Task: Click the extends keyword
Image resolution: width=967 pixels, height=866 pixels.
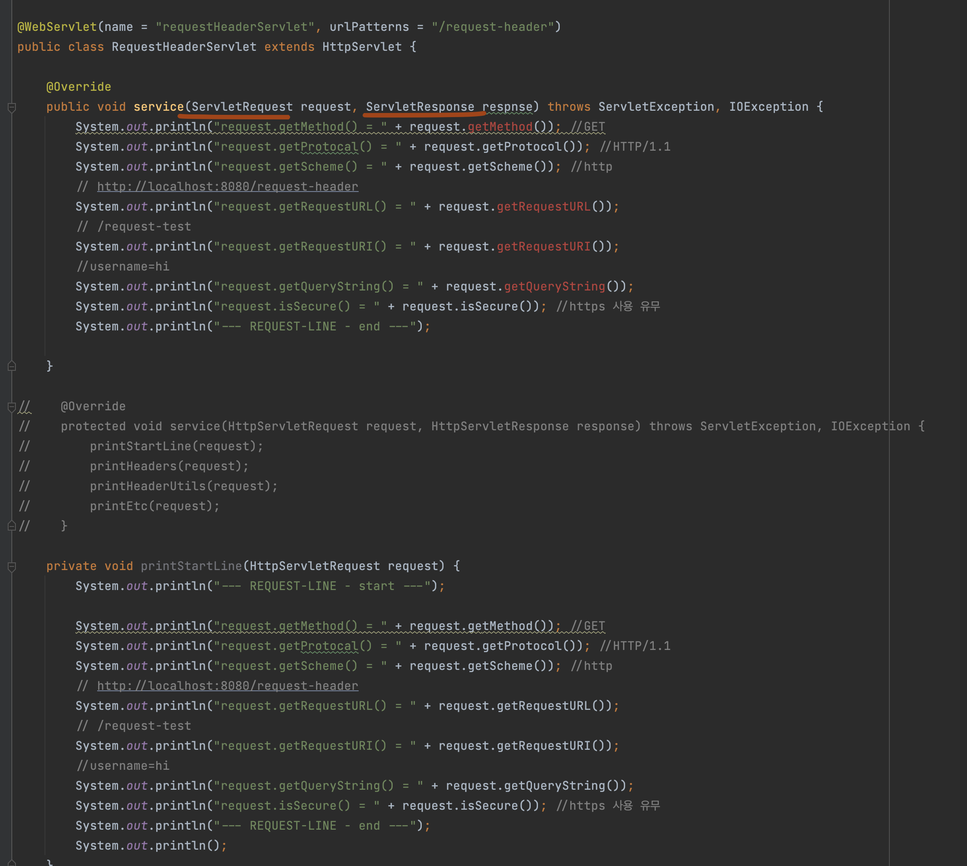Action: coord(289,47)
